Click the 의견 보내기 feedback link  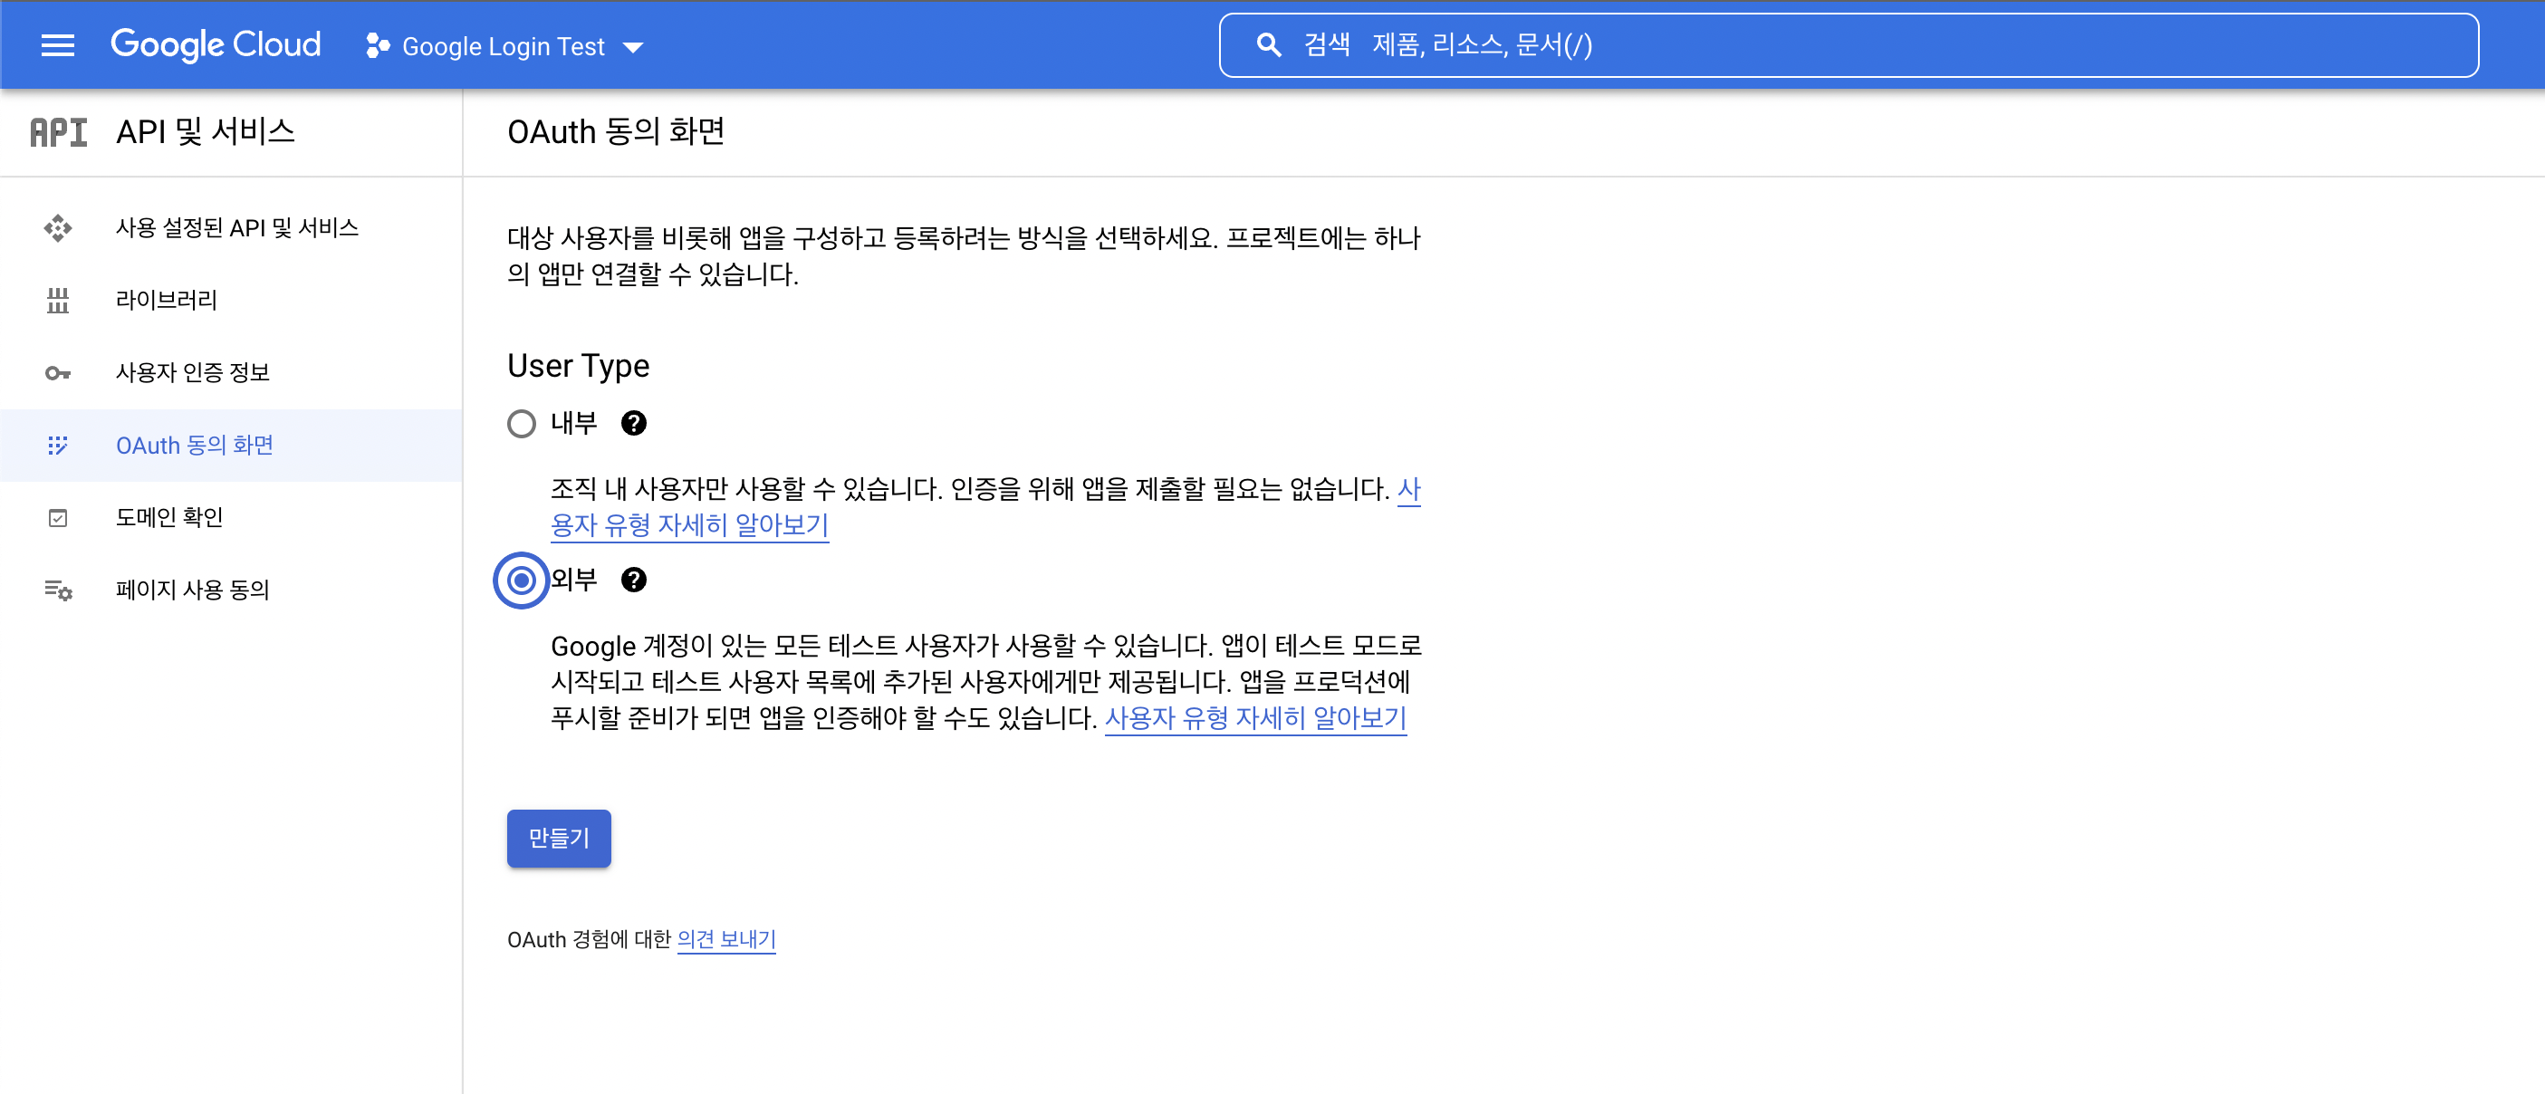726,940
